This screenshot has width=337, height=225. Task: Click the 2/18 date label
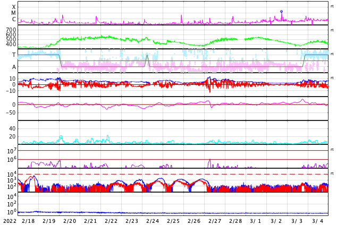[28, 221]
